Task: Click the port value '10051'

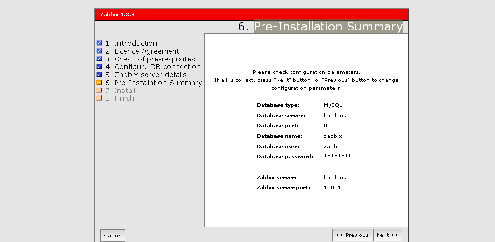Action: tap(332, 188)
